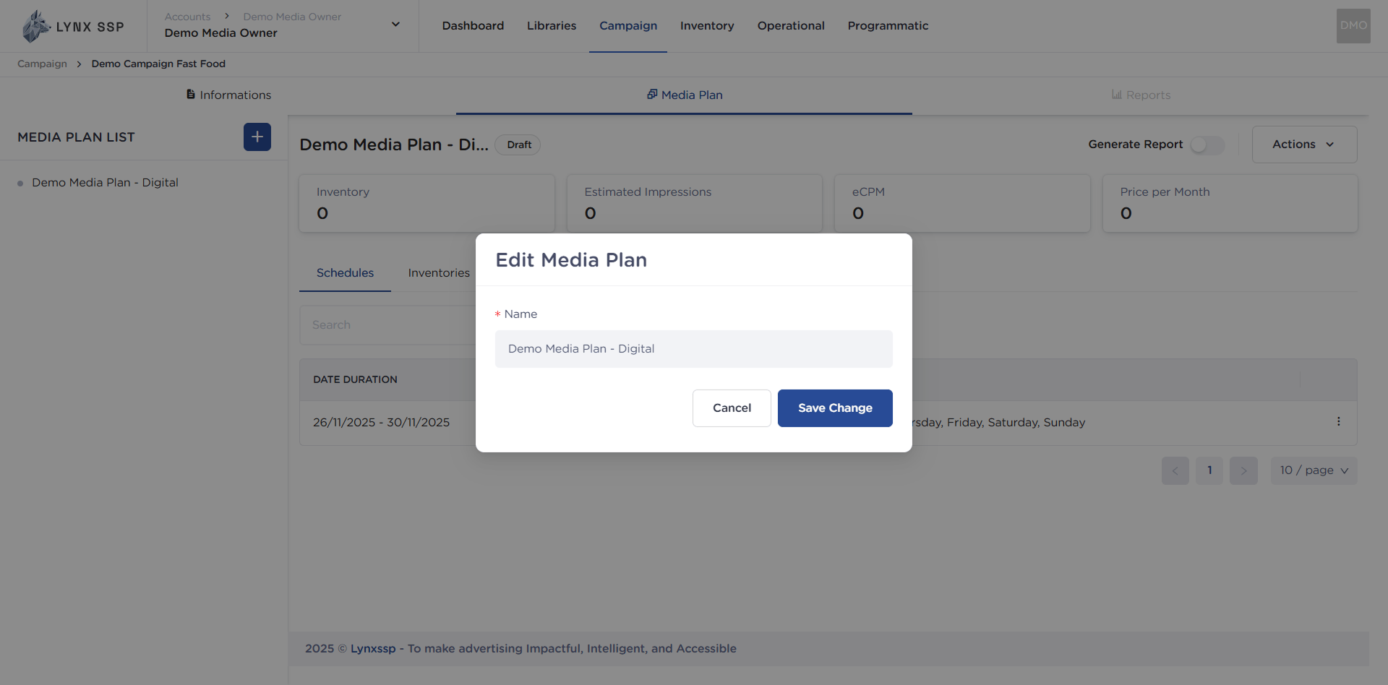The height and width of the screenshot is (685, 1388).
Task: Open the Inventory menu
Action: coord(707,25)
